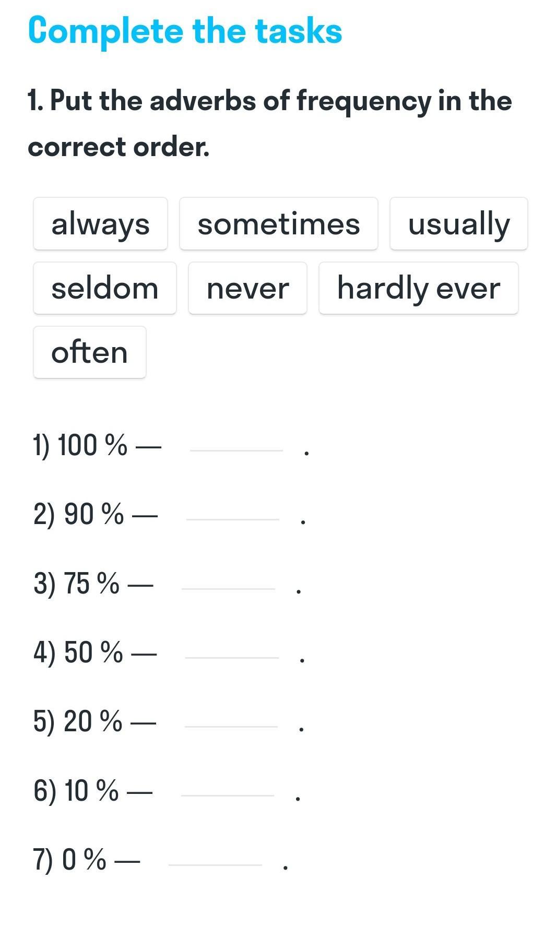Pick the 'often' word chip
Image resolution: width=556 pixels, height=927 pixels.
(90, 352)
